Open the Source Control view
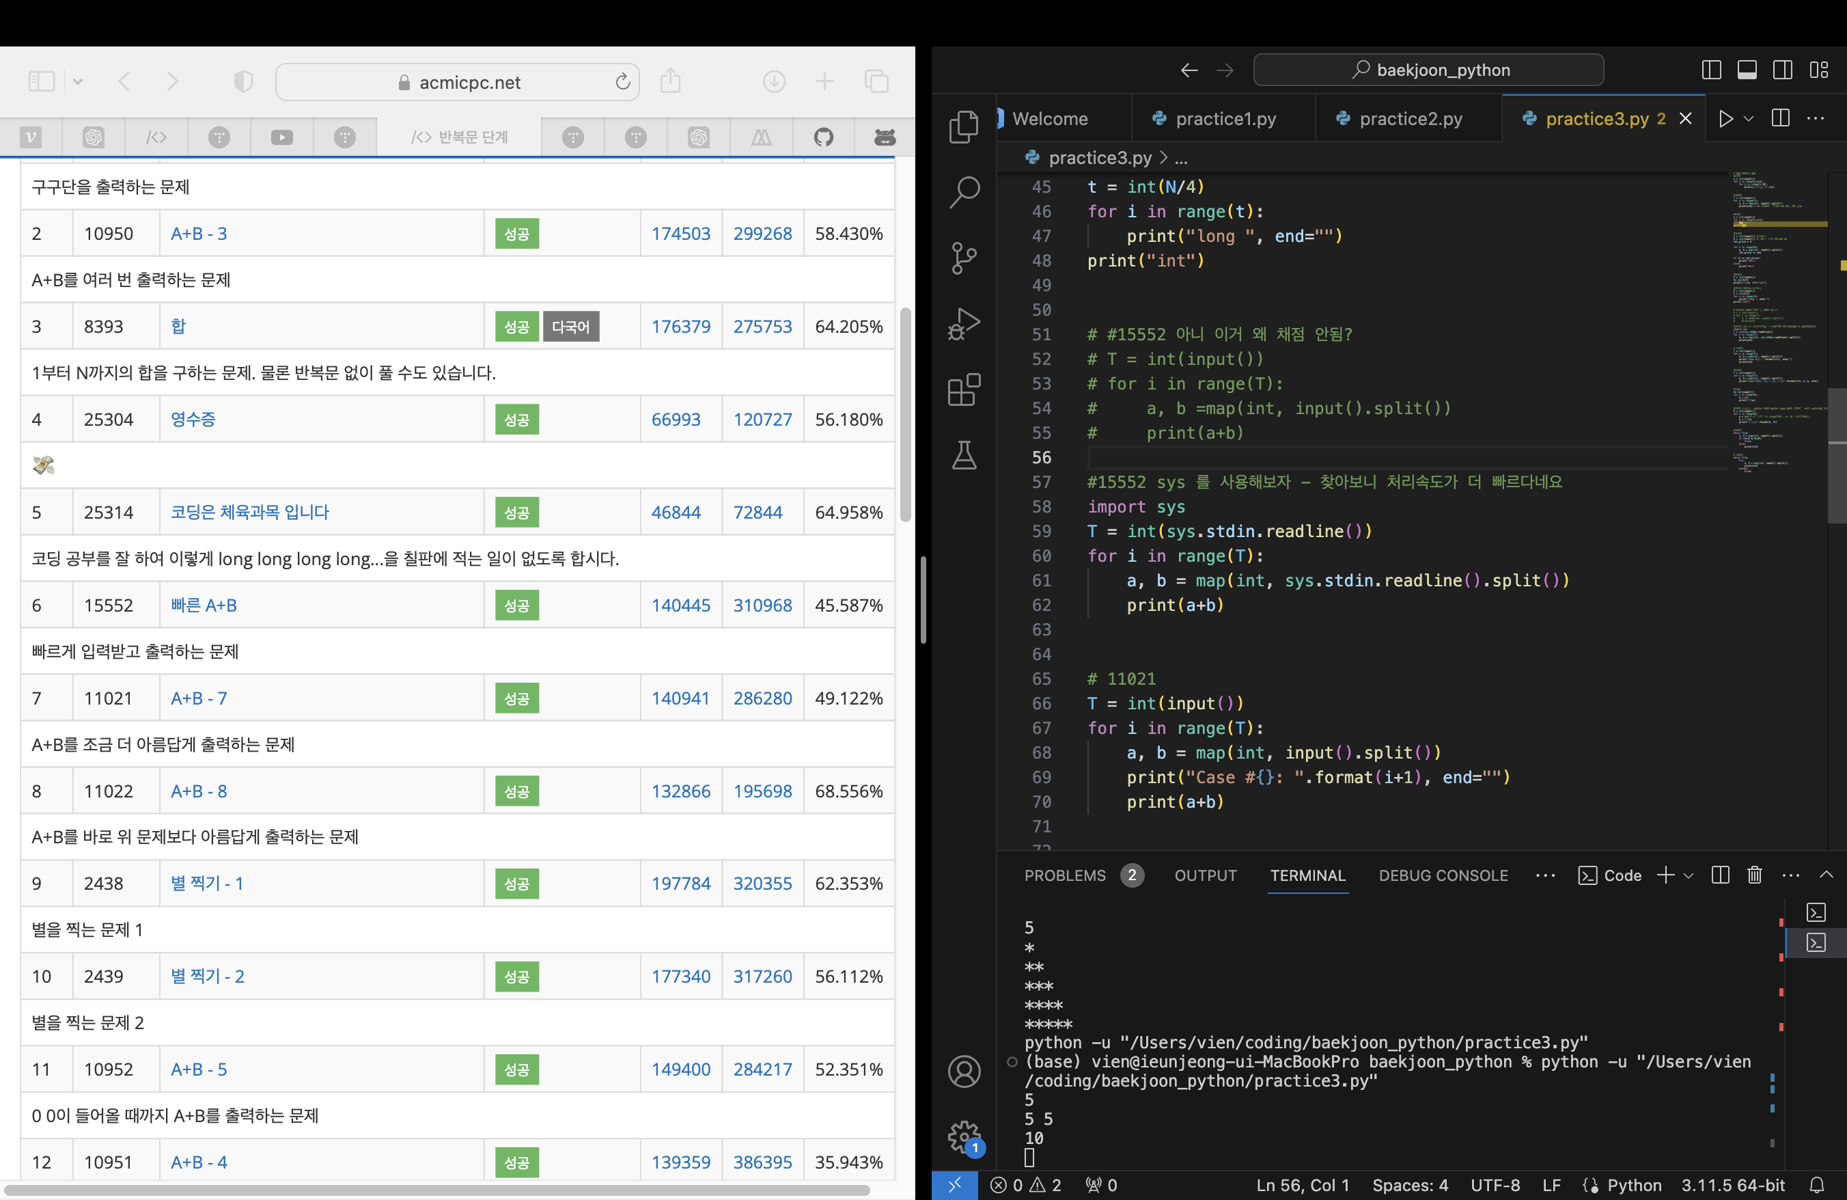Screen dimensions: 1847x1200 coord(964,258)
